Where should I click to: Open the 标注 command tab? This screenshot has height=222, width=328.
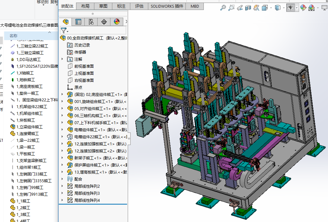click(121, 6)
